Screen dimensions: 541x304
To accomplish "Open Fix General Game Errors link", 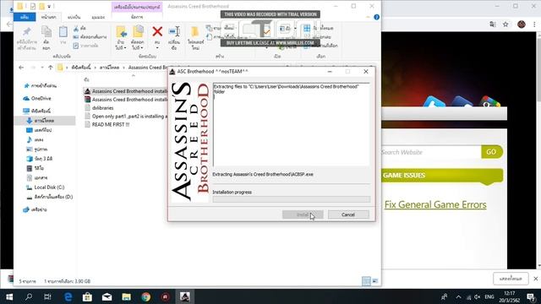I will 435,204.
